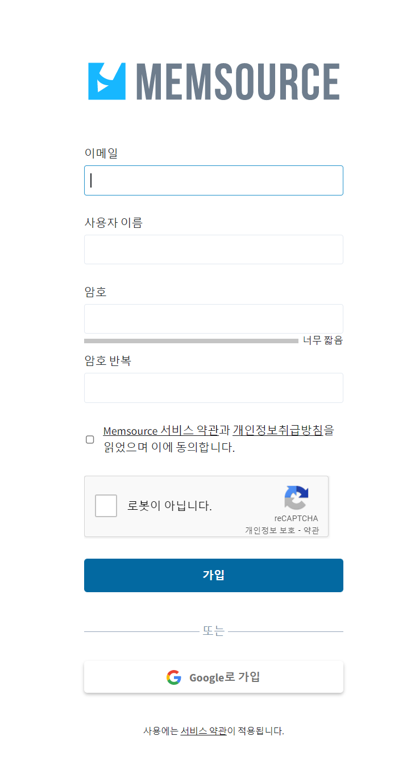Open the bottom 서비스 약관 link

[x=205, y=731]
